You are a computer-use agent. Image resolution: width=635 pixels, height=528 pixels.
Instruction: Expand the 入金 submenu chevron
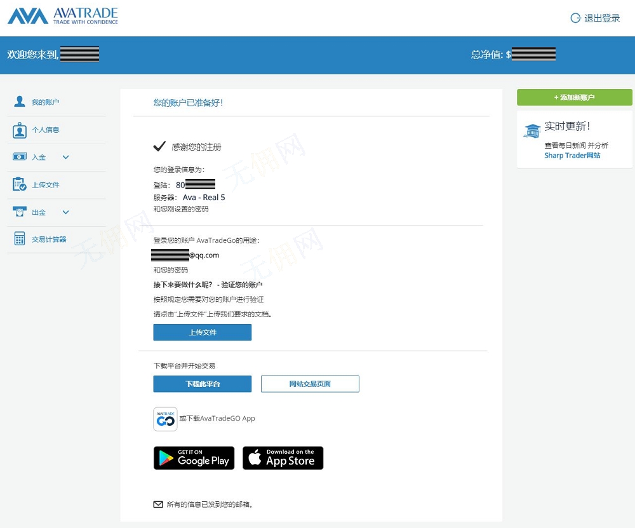point(65,158)
